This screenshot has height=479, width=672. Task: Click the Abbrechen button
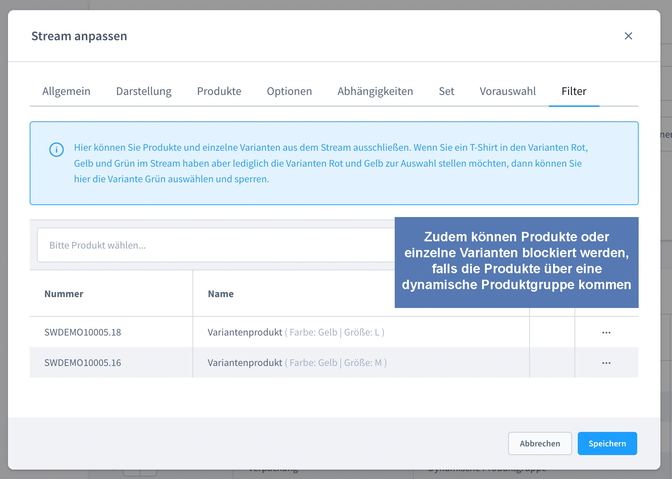(x=540, y=443)
